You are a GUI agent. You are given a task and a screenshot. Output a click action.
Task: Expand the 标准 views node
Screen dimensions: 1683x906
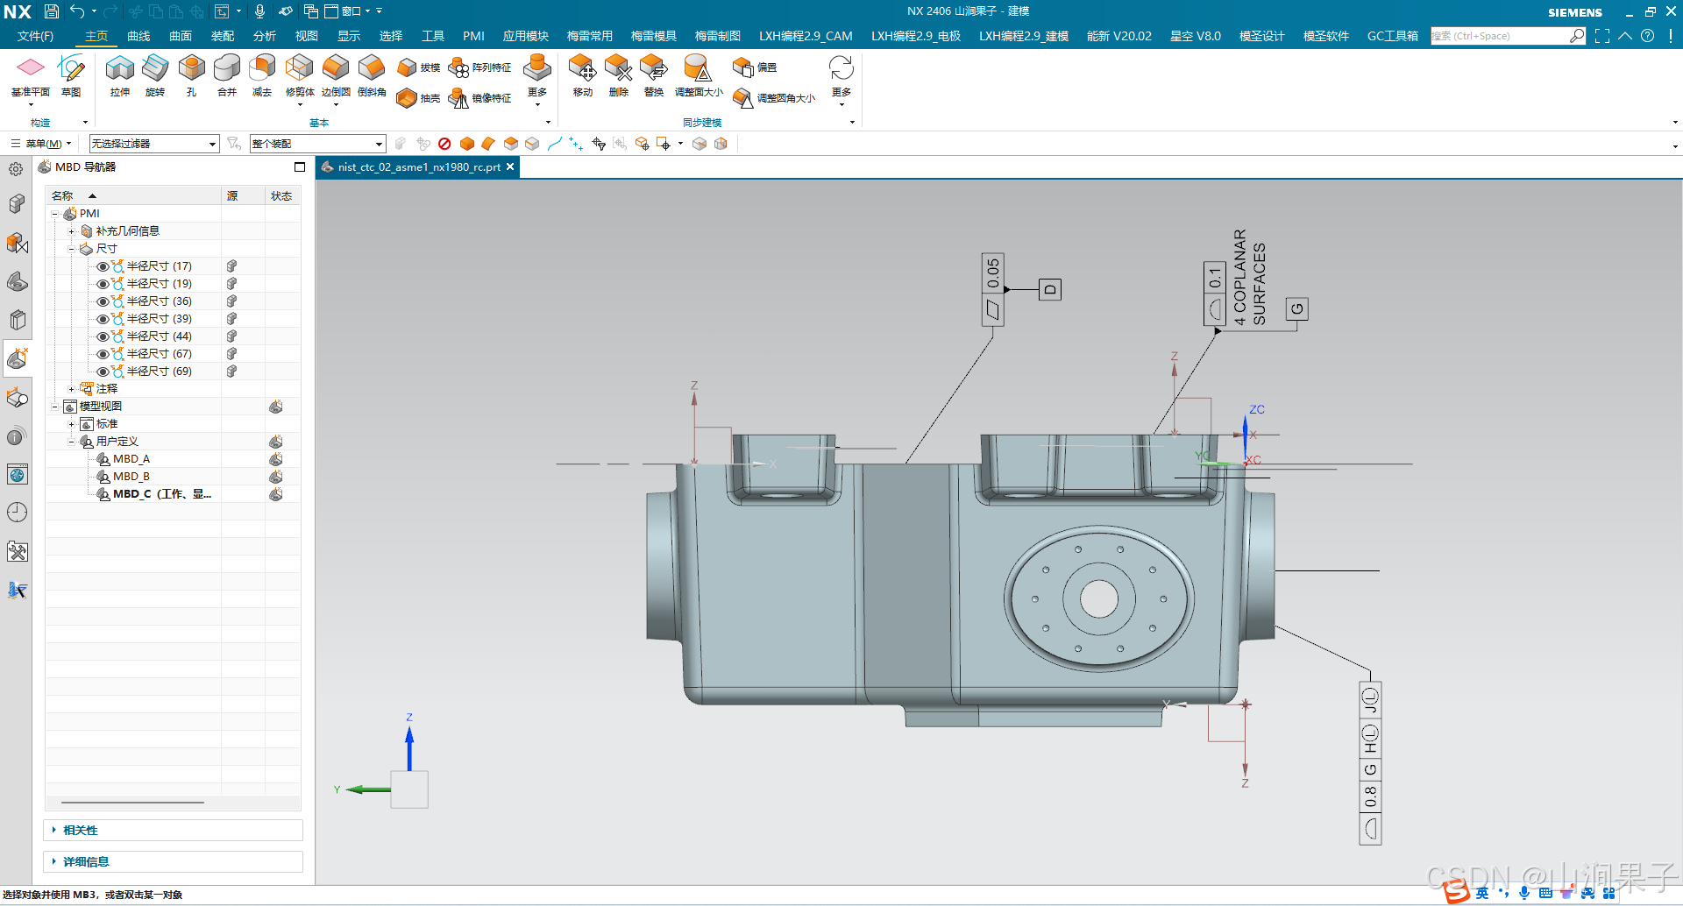click(x=71, y=424)
